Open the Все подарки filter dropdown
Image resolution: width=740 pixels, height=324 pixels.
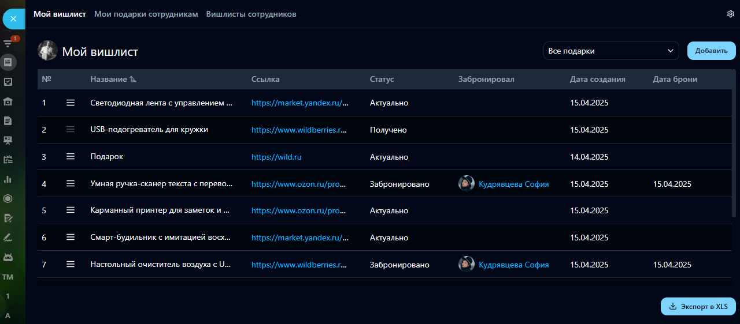[x=611, y=51]
